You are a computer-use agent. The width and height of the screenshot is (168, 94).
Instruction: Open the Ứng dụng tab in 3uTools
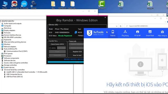click(125, 33)
